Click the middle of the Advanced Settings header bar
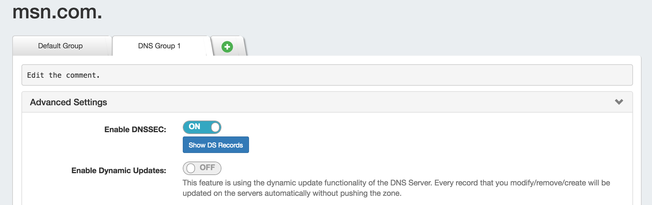The image size is (652, 205). click(x=327, y=102)
